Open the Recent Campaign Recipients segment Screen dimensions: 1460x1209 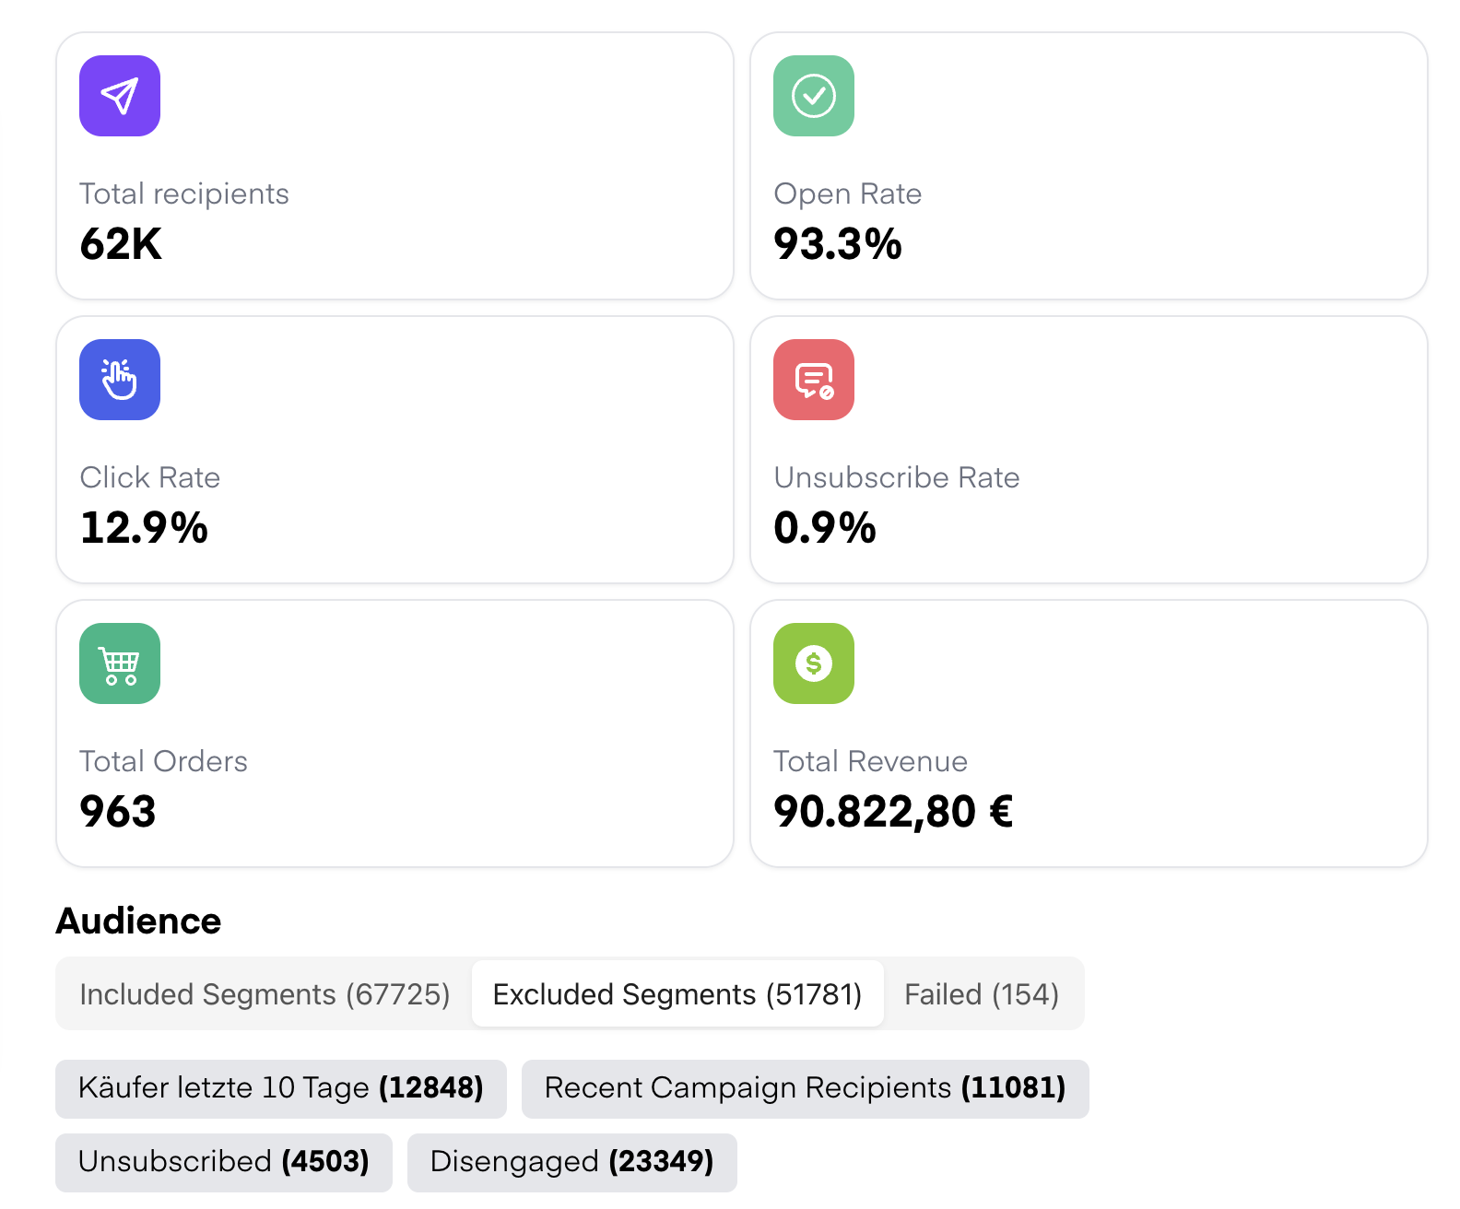tap(805, 1088)
